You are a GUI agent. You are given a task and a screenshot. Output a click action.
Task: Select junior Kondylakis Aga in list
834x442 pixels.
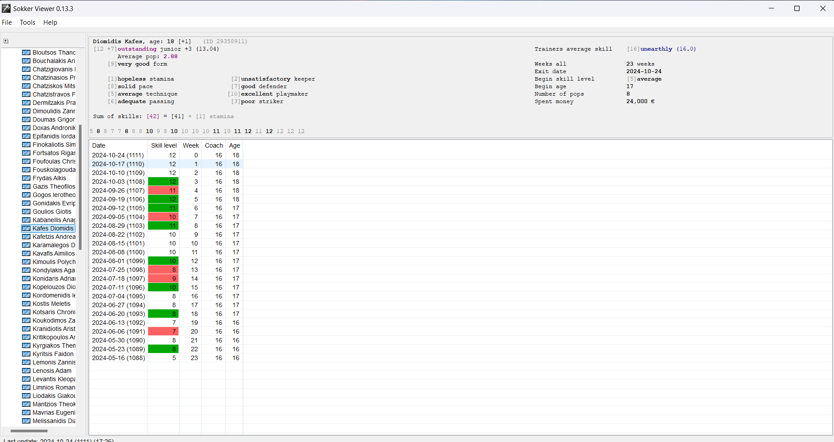pyautogui.click(x=54, y=270)
